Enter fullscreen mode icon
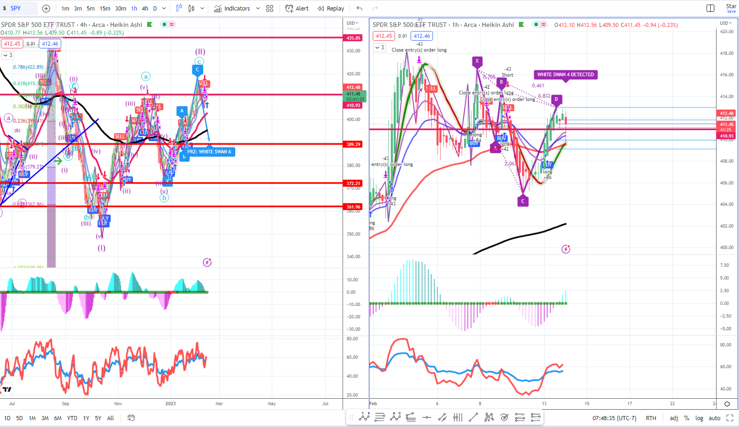Viewport: 739px width, 427px height. 730,418
